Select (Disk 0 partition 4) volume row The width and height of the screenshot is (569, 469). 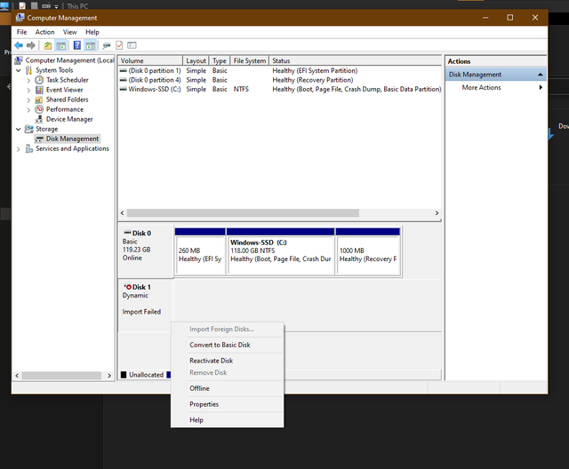279,80
